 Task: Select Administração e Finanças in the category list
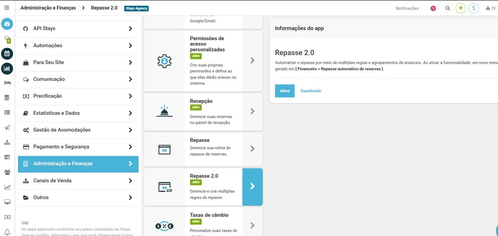(78, 164)
